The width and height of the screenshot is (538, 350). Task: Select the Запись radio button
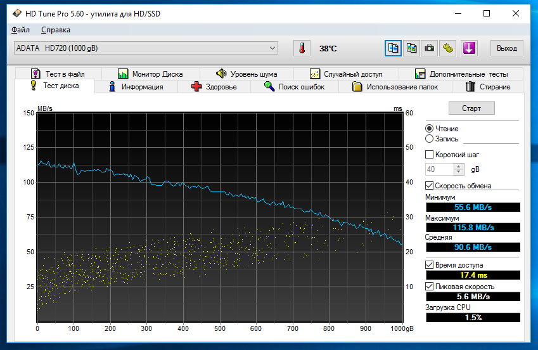[x=430, y=138]
